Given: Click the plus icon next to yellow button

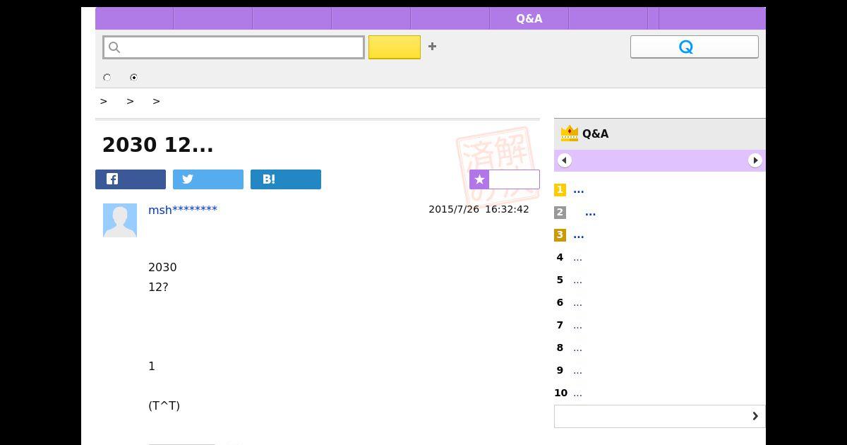Looking at the screenshot, I should (432, 47).
